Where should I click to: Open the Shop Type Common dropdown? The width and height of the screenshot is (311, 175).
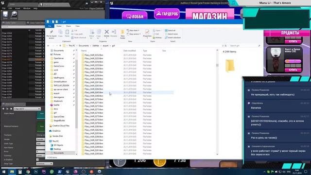44,164
